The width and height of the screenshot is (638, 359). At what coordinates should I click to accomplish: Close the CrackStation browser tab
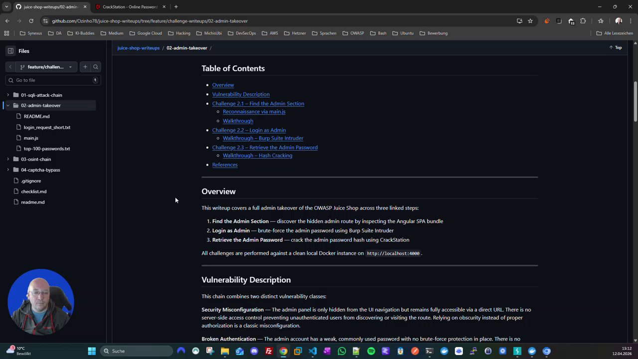click(164, 7)
